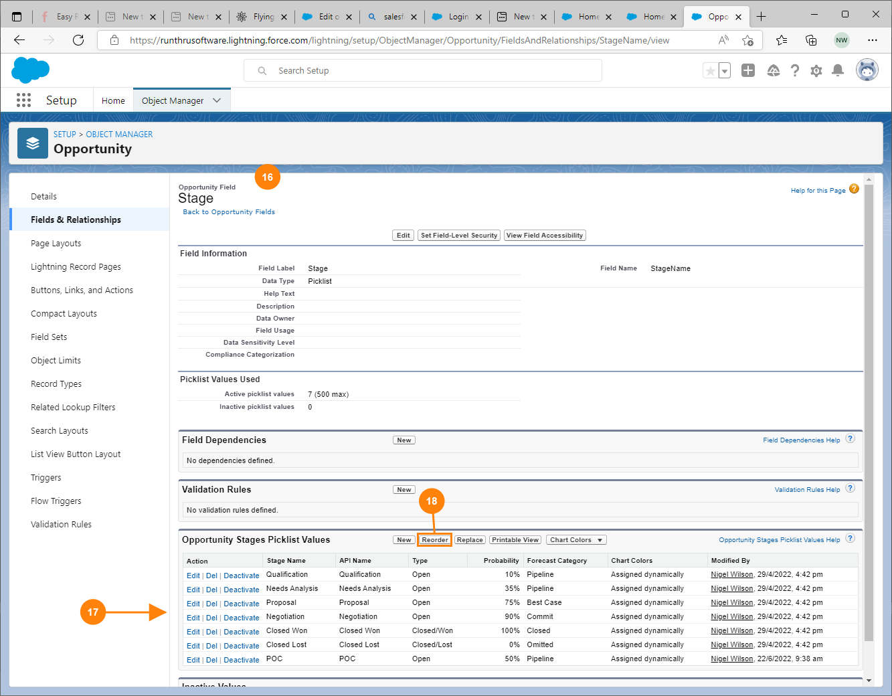The width and height of the screenshot is (892, 696).
Task: Expand the Object Manager tab chevron
Action: click(217, 100)
